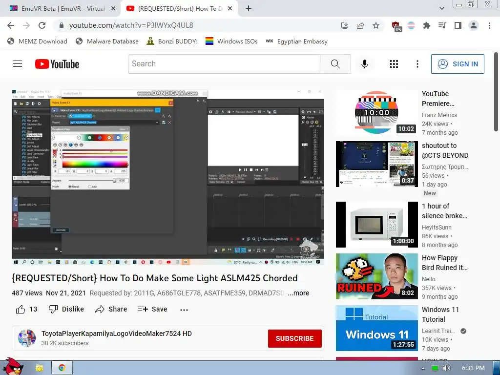Open the striped flag extension icon

411,25
